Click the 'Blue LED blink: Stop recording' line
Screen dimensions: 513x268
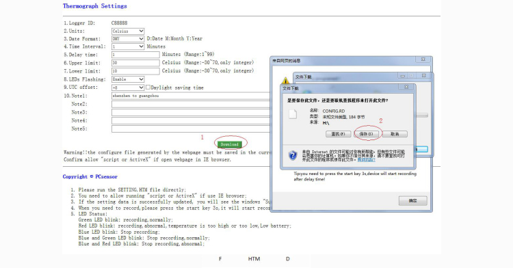pyautogui.click(x=119, y=232)
